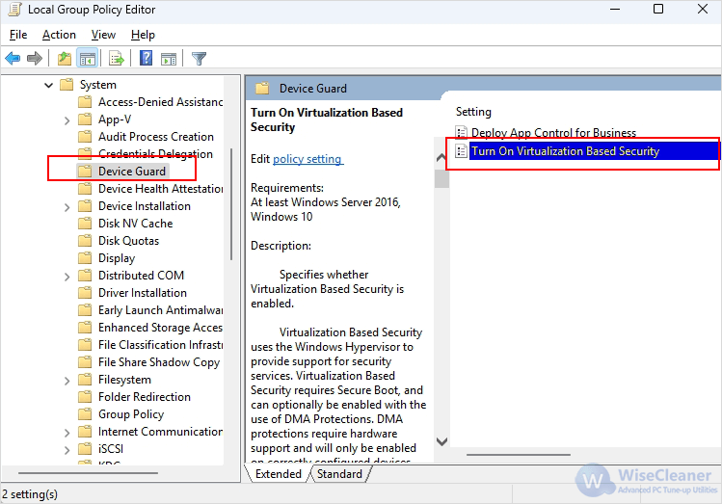This screenshot has width=722, height=504.
Task: Click the tree pane horizontal scrollbar
Action: [x=88, y=473]
